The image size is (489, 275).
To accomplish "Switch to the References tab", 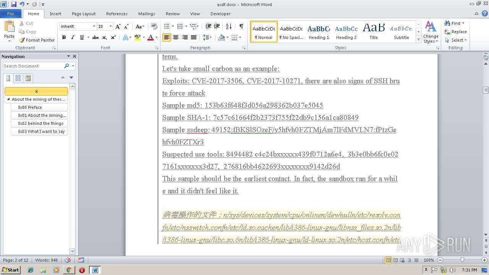I will click(117, 14).
